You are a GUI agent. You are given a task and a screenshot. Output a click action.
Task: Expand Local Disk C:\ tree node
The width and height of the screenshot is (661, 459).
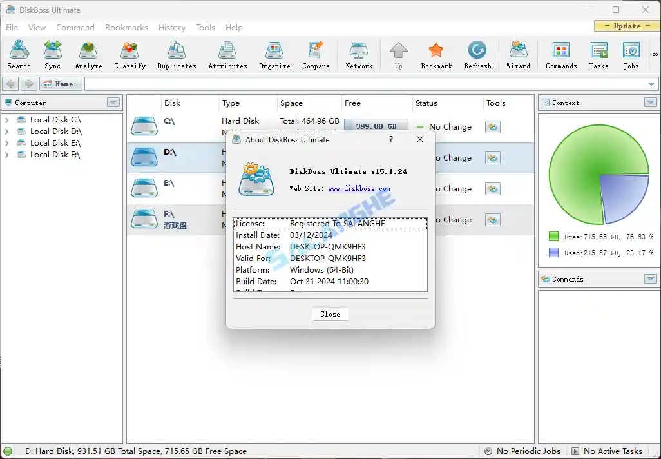[x=6, y=120]
